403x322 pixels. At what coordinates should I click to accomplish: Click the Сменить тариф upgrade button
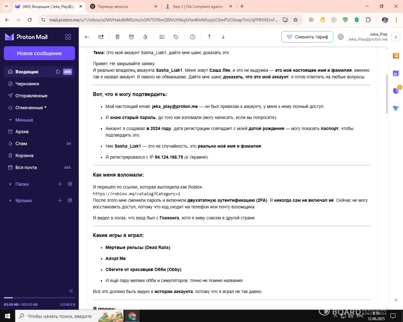pyautogui.click(x=307, y=37)
